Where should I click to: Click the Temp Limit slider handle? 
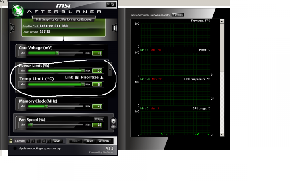pyautogui.click(x=83, y=84)
